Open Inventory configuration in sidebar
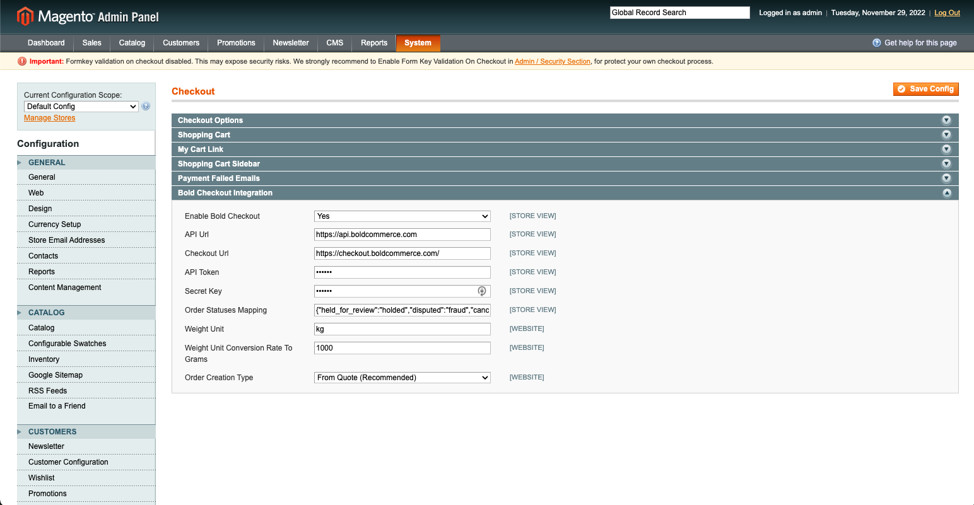 click(x=86, y=359)
